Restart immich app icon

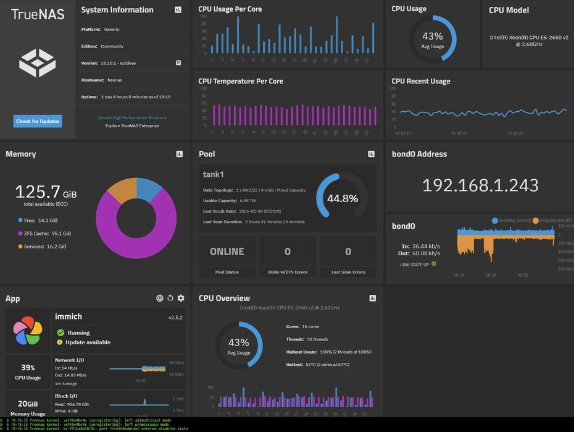click(170, 299)
